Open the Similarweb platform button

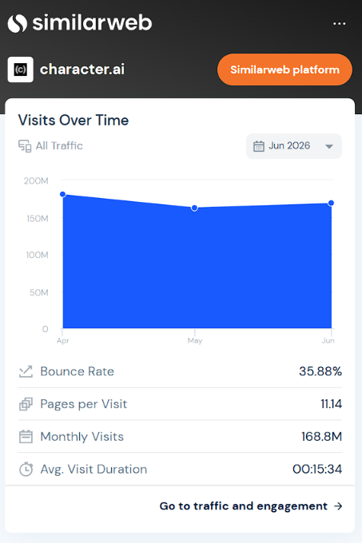pos(284,69)
